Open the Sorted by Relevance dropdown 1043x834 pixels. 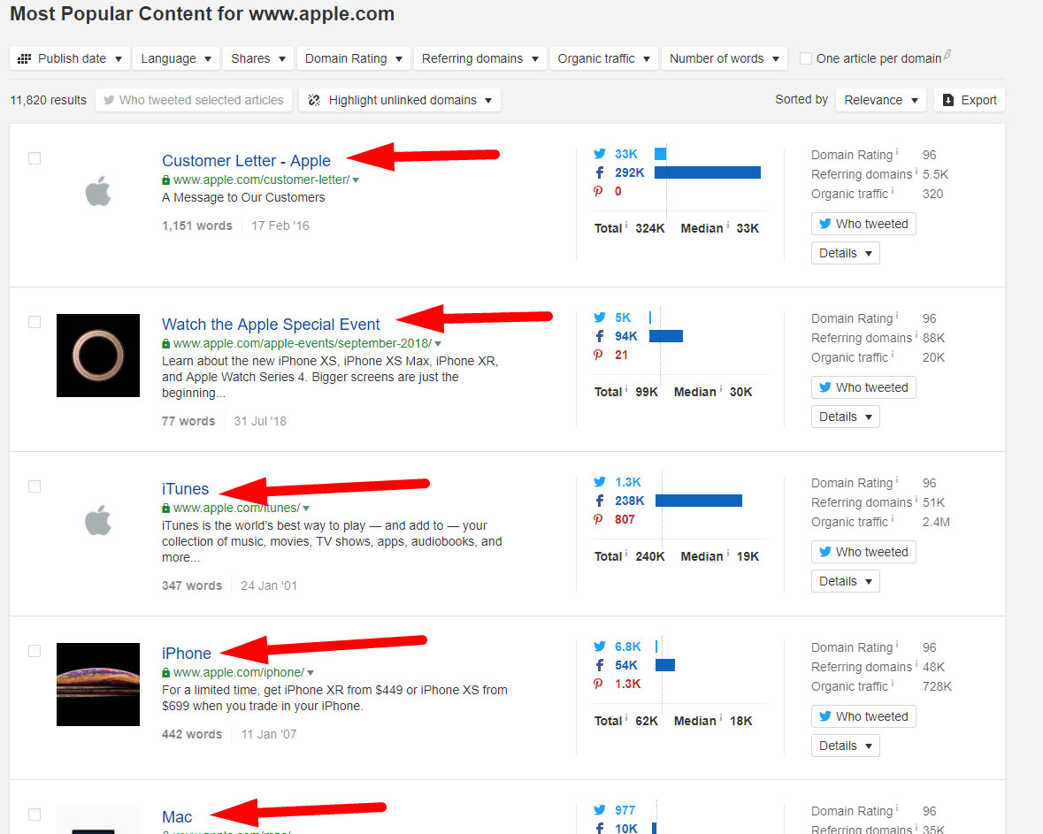(x=880, y=100)
